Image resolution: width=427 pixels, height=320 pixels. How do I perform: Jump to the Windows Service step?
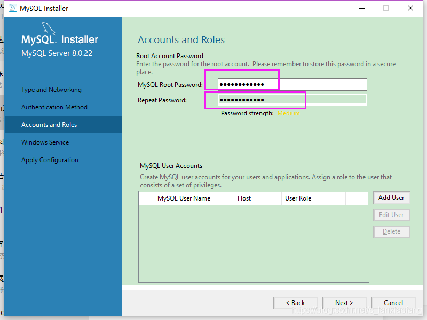tap(45, 142)
